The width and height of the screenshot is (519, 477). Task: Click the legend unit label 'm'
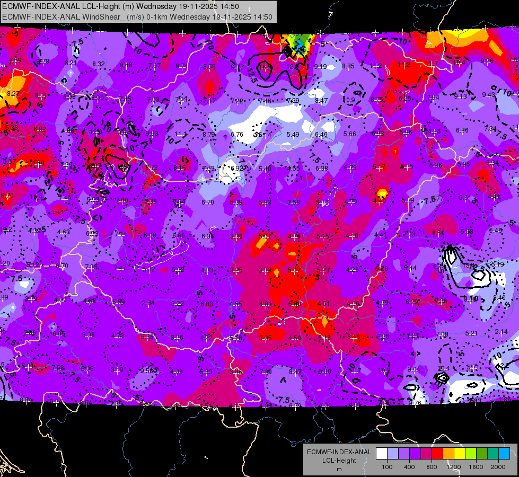pyautogui.click(x=339, y=469)
